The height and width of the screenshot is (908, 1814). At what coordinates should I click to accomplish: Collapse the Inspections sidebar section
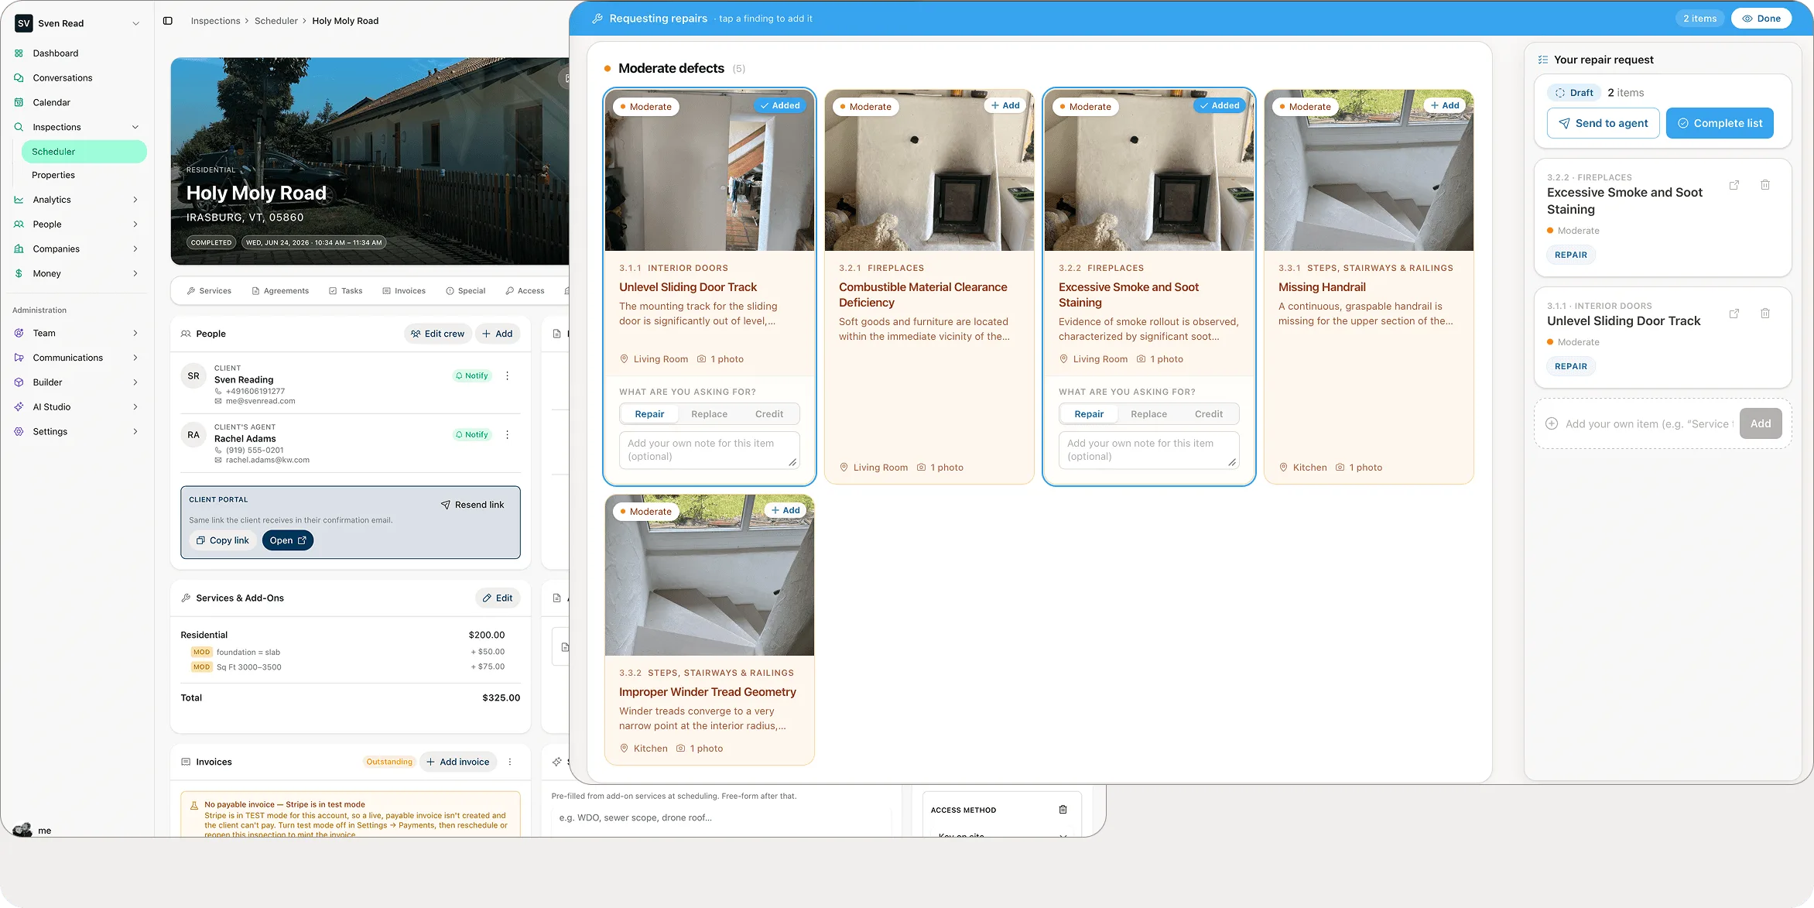pyautogui.click(x=135, y=127)
